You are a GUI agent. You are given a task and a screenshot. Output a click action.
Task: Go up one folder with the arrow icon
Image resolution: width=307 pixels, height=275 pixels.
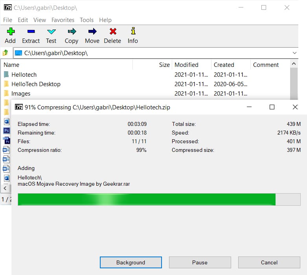pos(5,53)
